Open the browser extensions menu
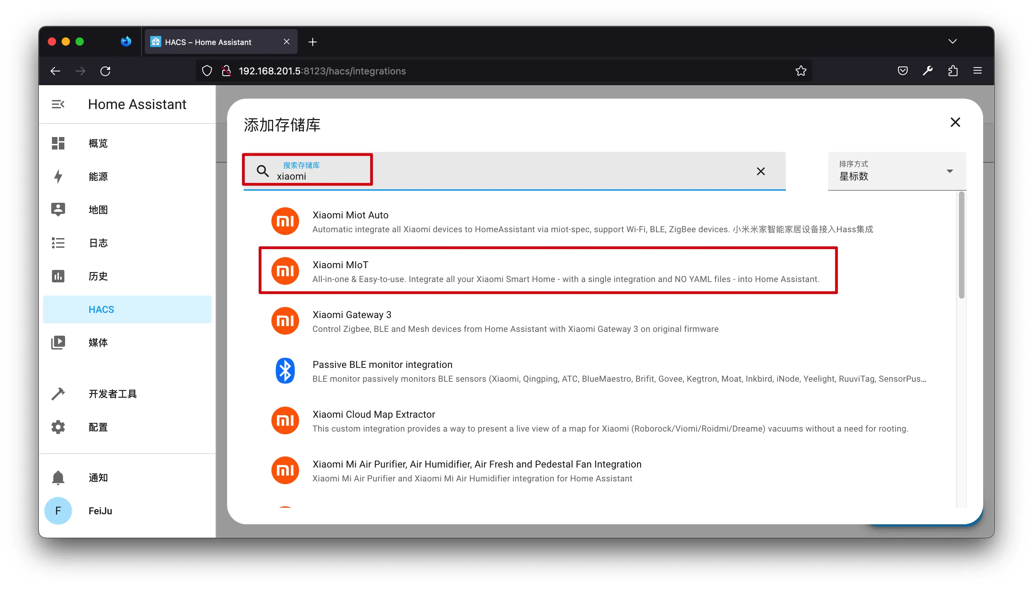 [952, 71]
